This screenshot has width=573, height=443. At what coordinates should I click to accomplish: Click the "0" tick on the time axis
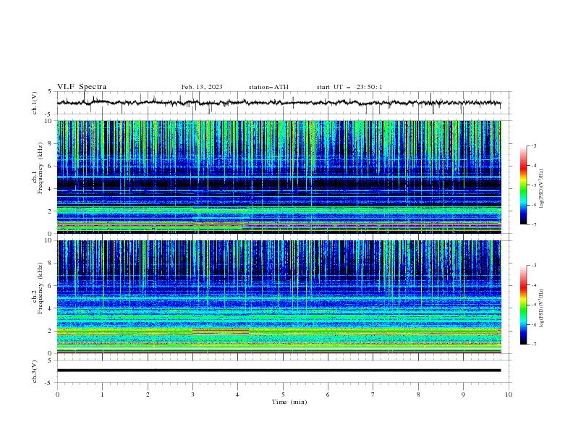[57, 395]
